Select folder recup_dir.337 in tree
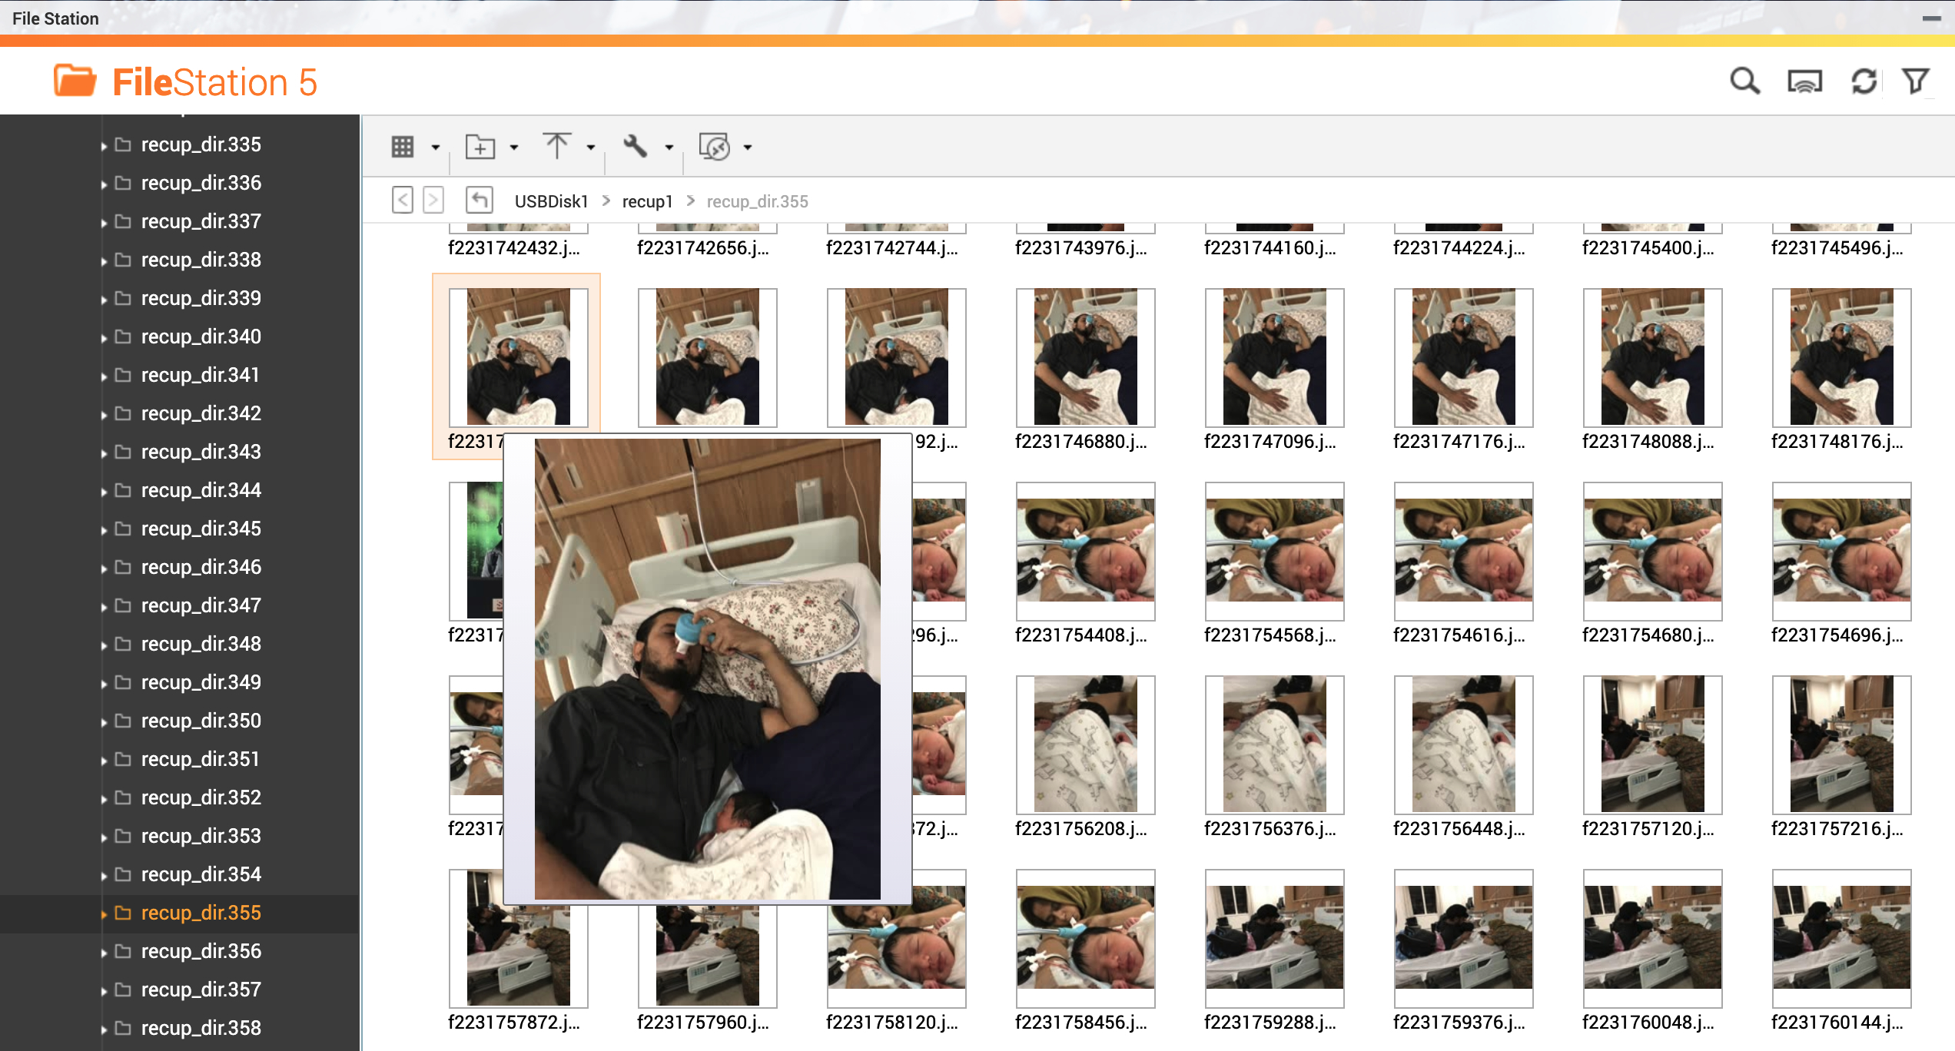The image size is (1955, 1051). (x=201, y=221)
